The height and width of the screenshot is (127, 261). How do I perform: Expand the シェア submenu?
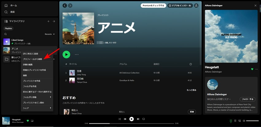pos(37,108)
